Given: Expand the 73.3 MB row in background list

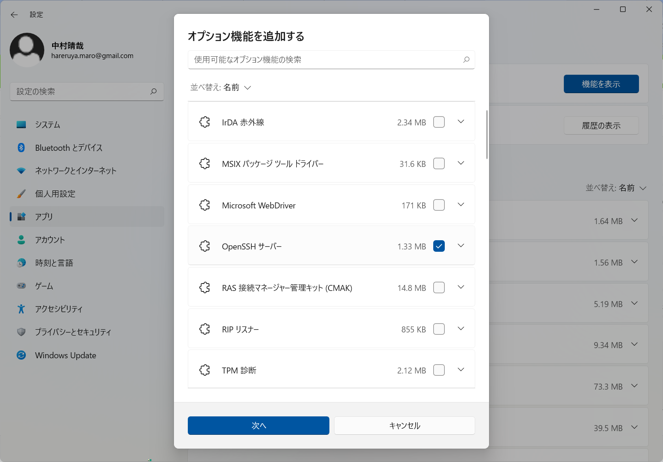Looking at the screenshot, I should [x=634, y=386].
